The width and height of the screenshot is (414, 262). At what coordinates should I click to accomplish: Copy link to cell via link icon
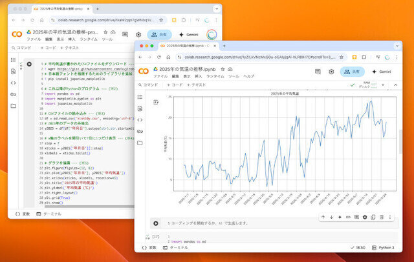[348, 217]
